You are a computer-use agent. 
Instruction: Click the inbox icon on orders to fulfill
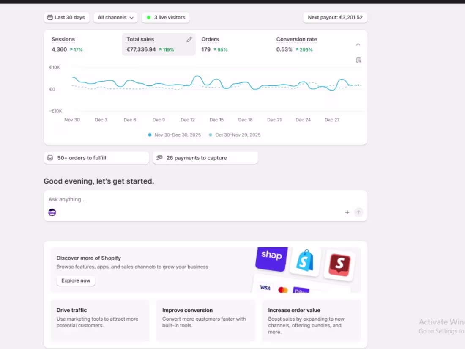[x=50, y=158]
